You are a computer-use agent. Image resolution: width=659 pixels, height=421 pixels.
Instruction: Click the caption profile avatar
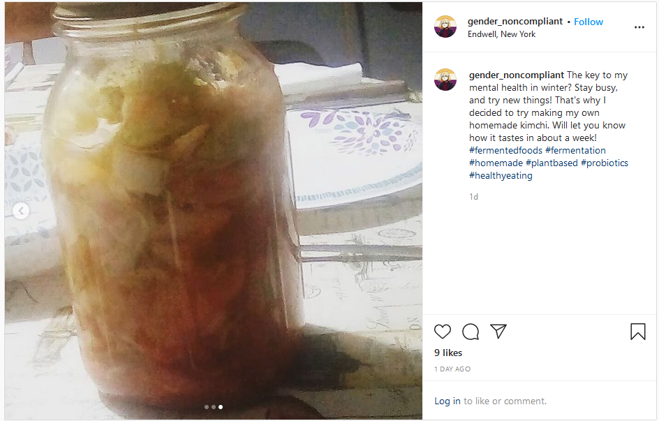click(x=445, y=80)
